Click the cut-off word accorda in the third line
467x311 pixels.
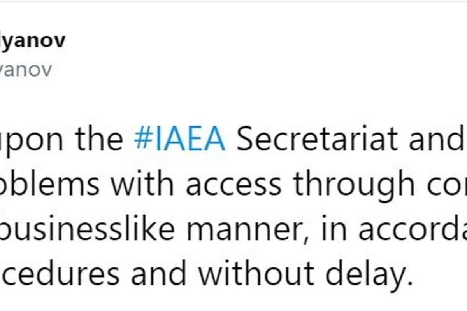[407, 229]
